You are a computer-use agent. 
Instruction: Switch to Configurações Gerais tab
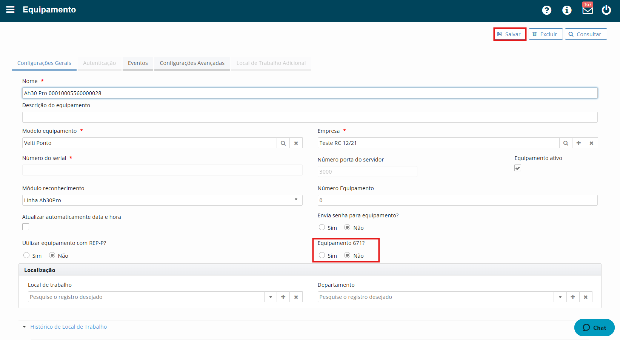pos(44,63)
